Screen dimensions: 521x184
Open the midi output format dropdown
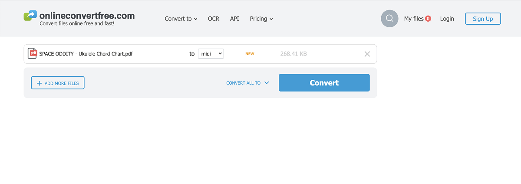pyautogui.click(x=211, y=54)
